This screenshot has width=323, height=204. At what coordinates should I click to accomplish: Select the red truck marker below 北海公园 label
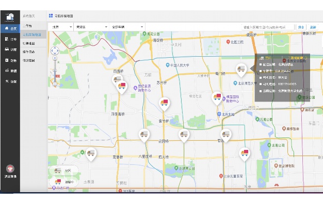pyautogui.click(x=245, y=154)
